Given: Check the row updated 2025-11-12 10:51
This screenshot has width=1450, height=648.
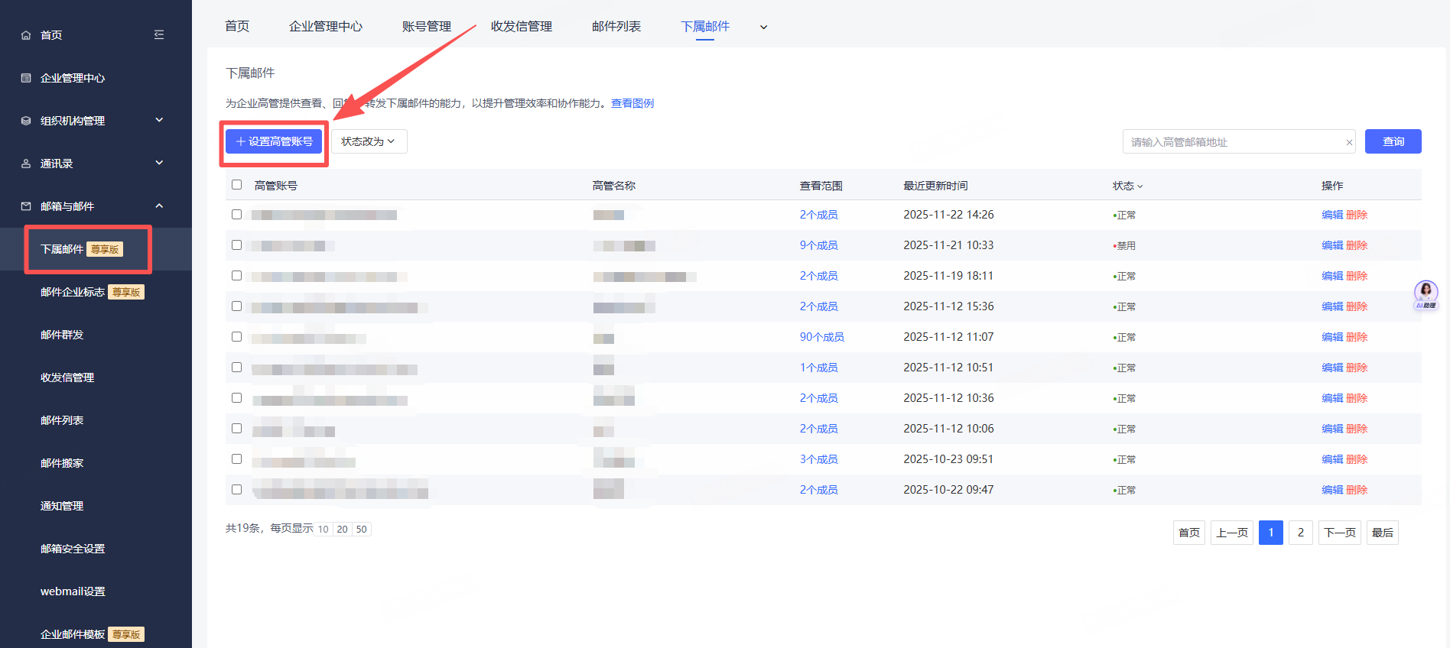Looking at the screenshot, I should point(236,367).
